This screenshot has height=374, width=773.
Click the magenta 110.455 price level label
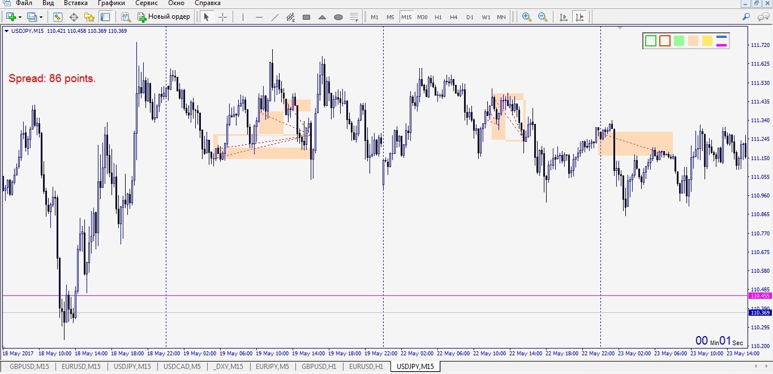(x=760, y=296)
